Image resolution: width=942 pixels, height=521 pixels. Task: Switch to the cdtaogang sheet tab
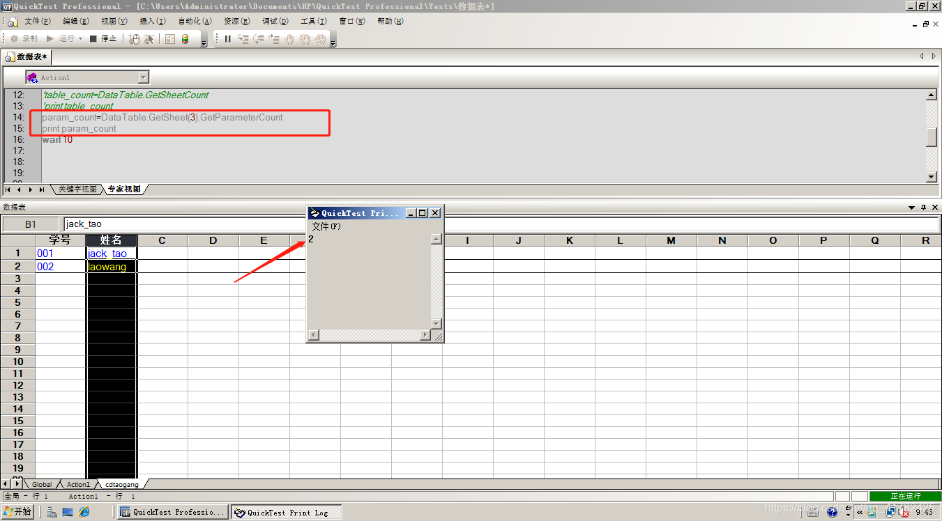point(122,484)
